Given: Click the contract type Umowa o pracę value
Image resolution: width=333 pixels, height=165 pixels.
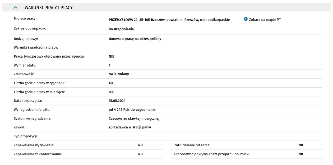Looking at the screenshot, I should (135, 39).
